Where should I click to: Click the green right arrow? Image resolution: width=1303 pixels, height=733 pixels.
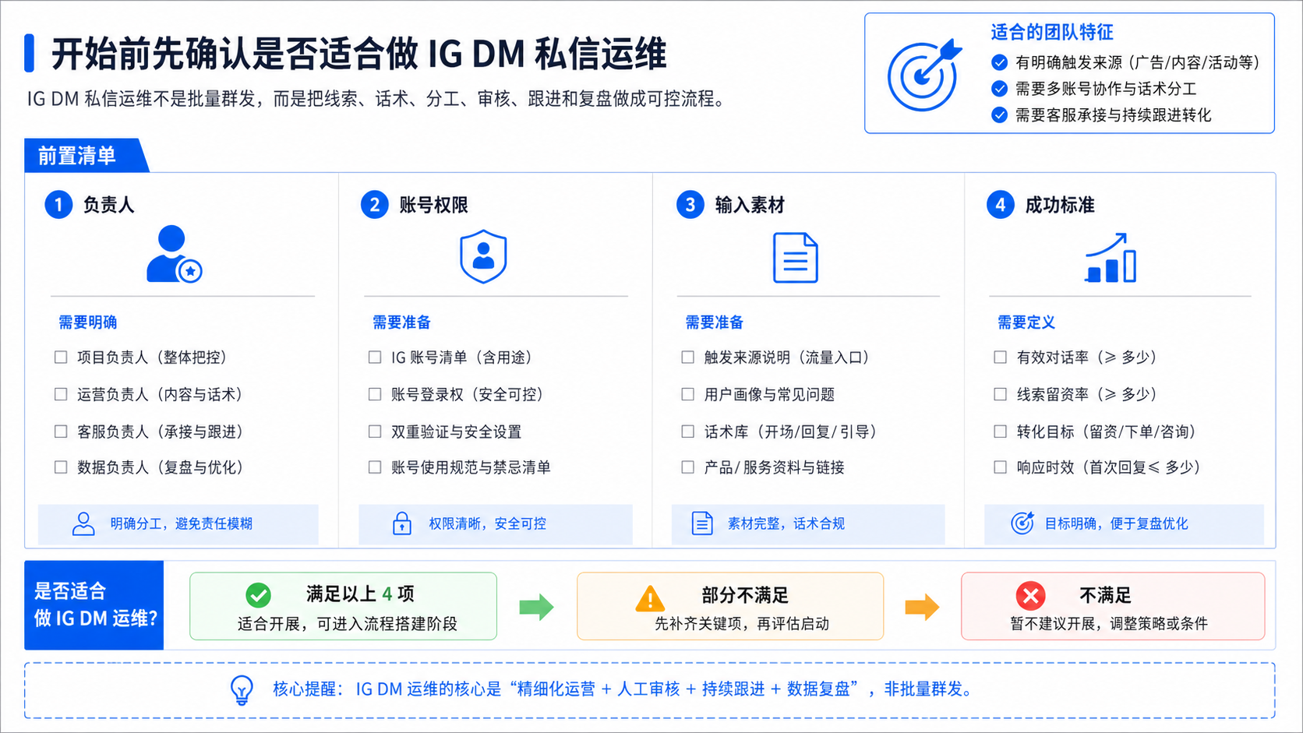(x=536, y=607)
